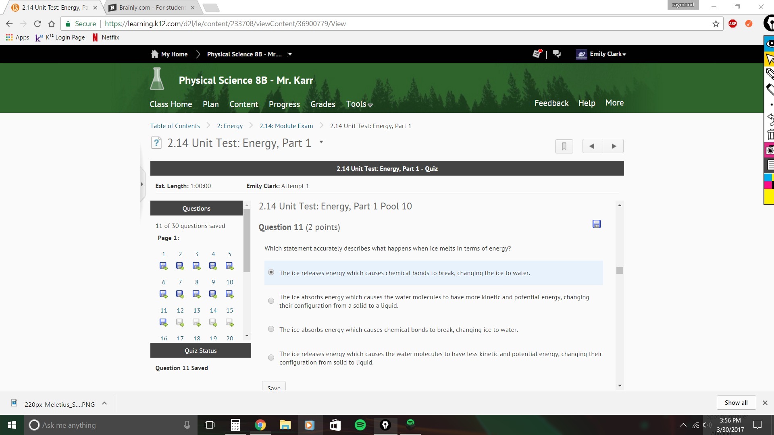Click the blue save disk icon for Question 11

[x=597, y=224]
